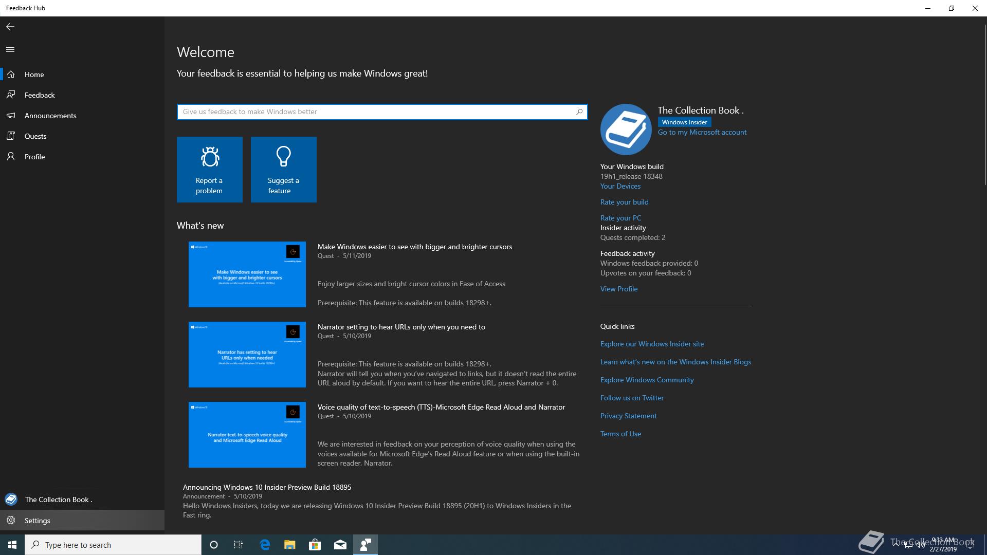Image resolution: width=987 pixels, height=555 pixels.
Task: Toggle the hamburger navigation menu
Action: (x=10, y=49)
